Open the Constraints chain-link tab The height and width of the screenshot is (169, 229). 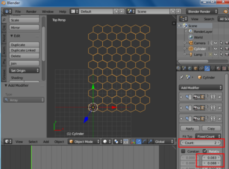tap(201, 68)
